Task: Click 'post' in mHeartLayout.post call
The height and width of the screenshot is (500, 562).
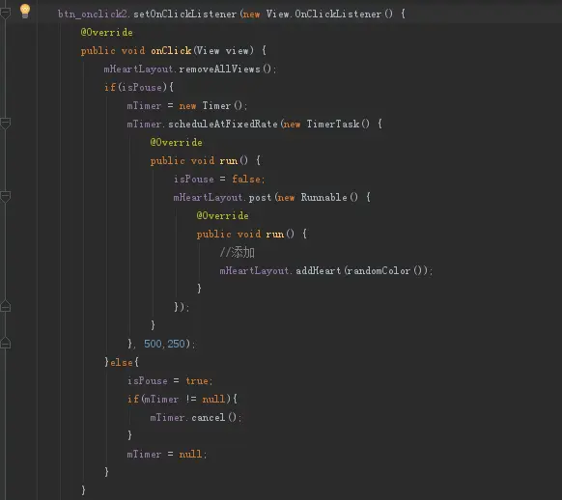Action: [260, 197]
